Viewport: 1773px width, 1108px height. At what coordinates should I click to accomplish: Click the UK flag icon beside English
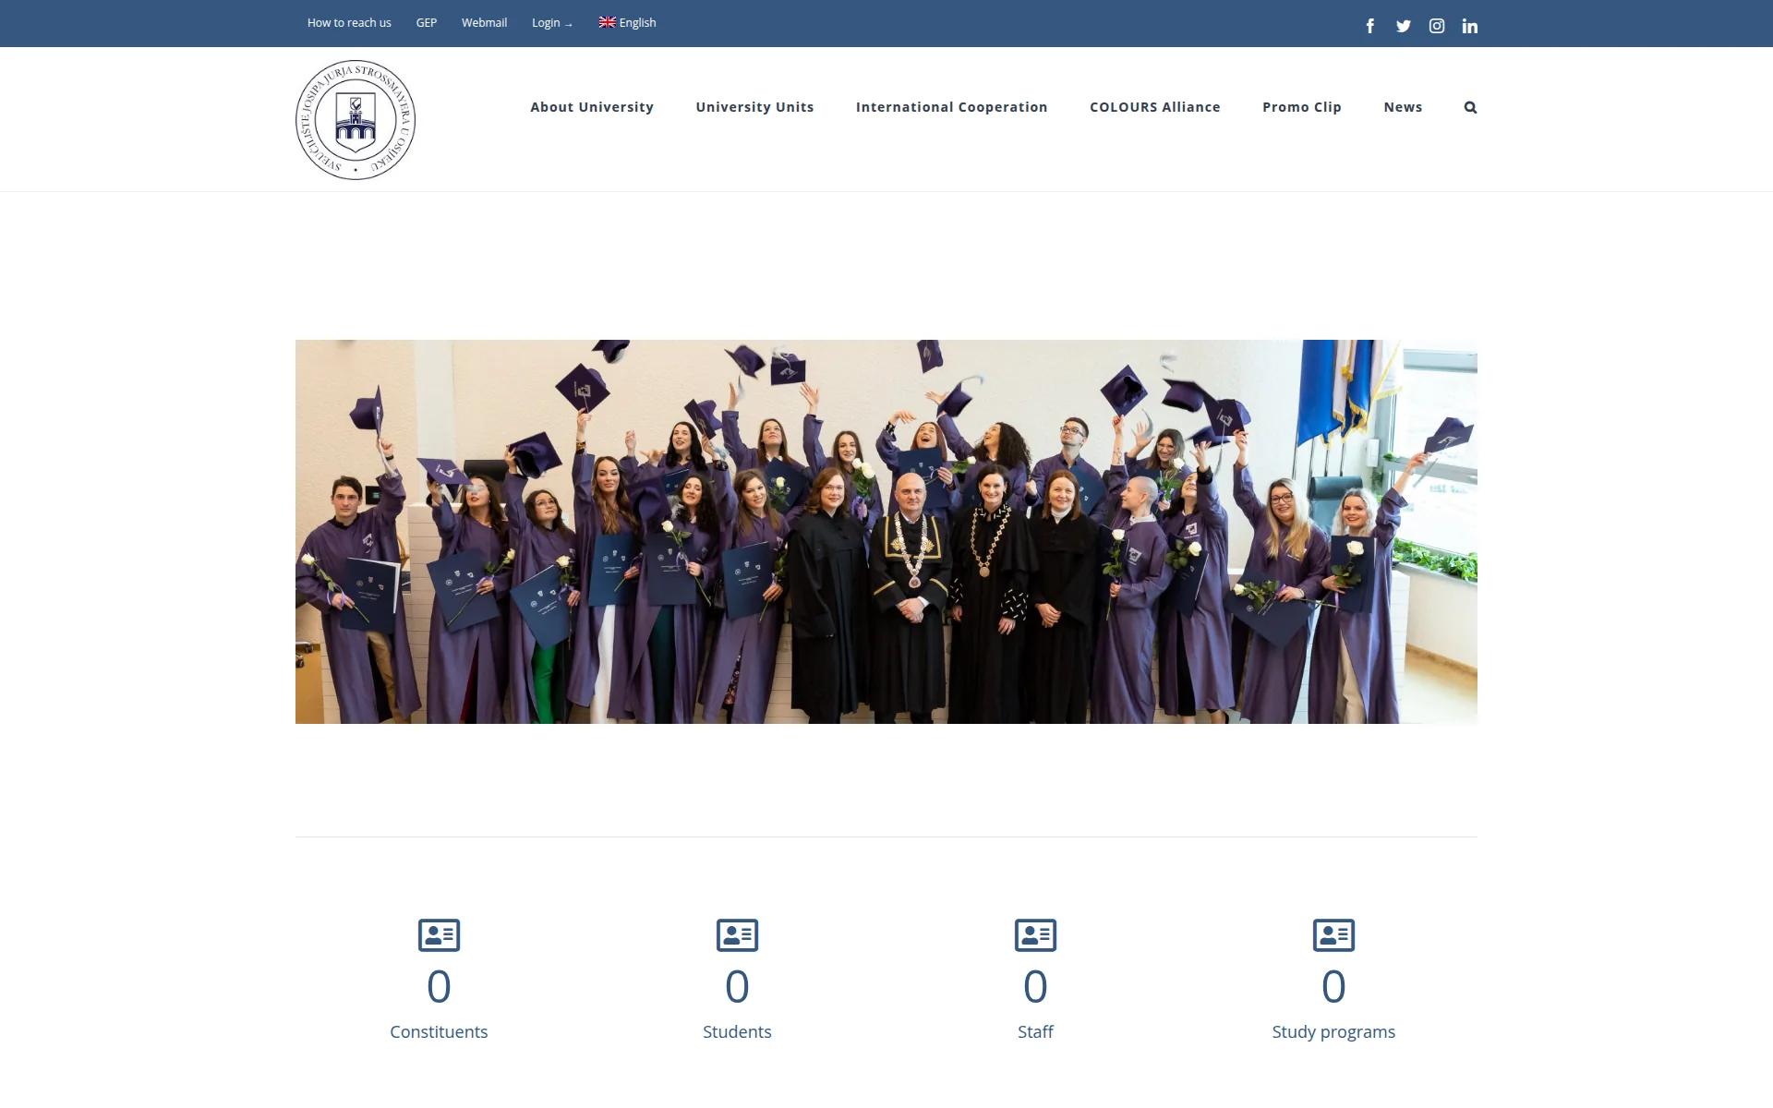pos(607,22)
